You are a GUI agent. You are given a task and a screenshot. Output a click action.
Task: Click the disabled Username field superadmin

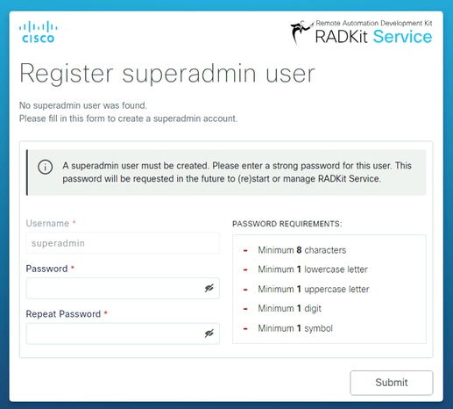[123, 243]
